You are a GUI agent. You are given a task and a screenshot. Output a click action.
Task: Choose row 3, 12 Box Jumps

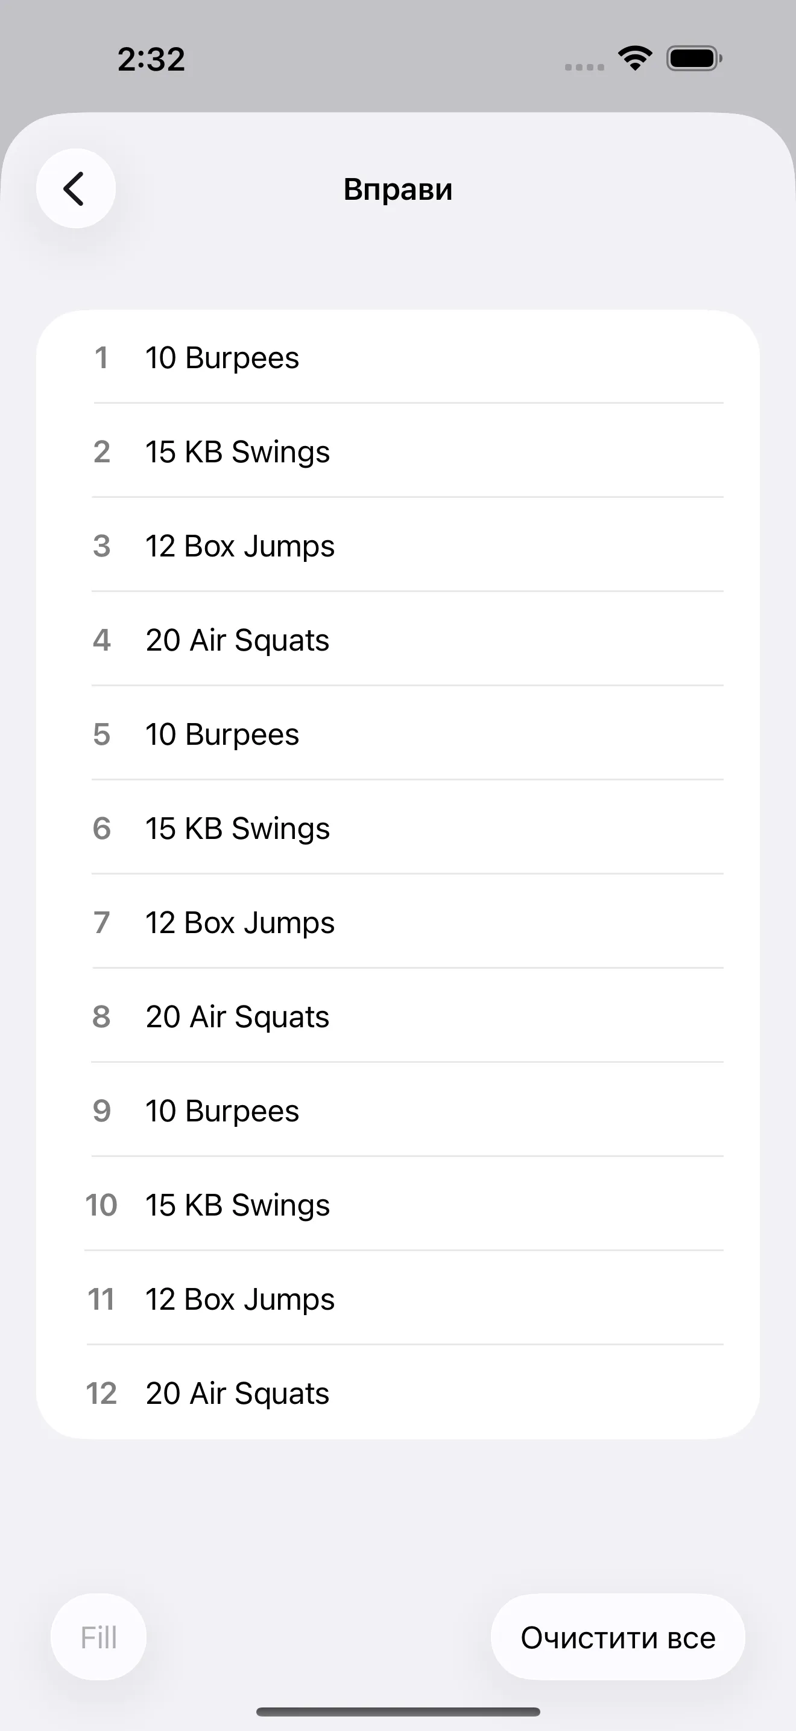click(x=397, y=546)
